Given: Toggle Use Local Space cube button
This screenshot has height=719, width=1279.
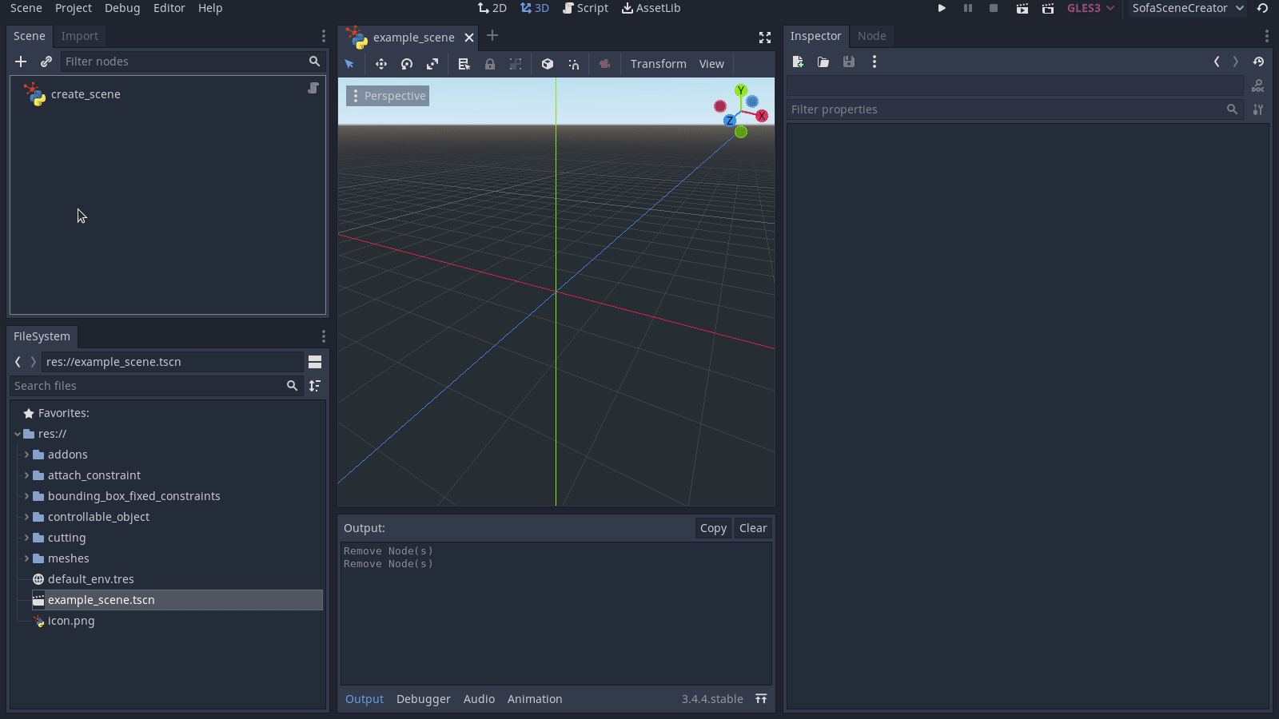Looking at the screenshot, I should pyautogui.click(x=548, y=64).
